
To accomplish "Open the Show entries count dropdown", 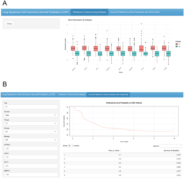I will pos(71,146).
